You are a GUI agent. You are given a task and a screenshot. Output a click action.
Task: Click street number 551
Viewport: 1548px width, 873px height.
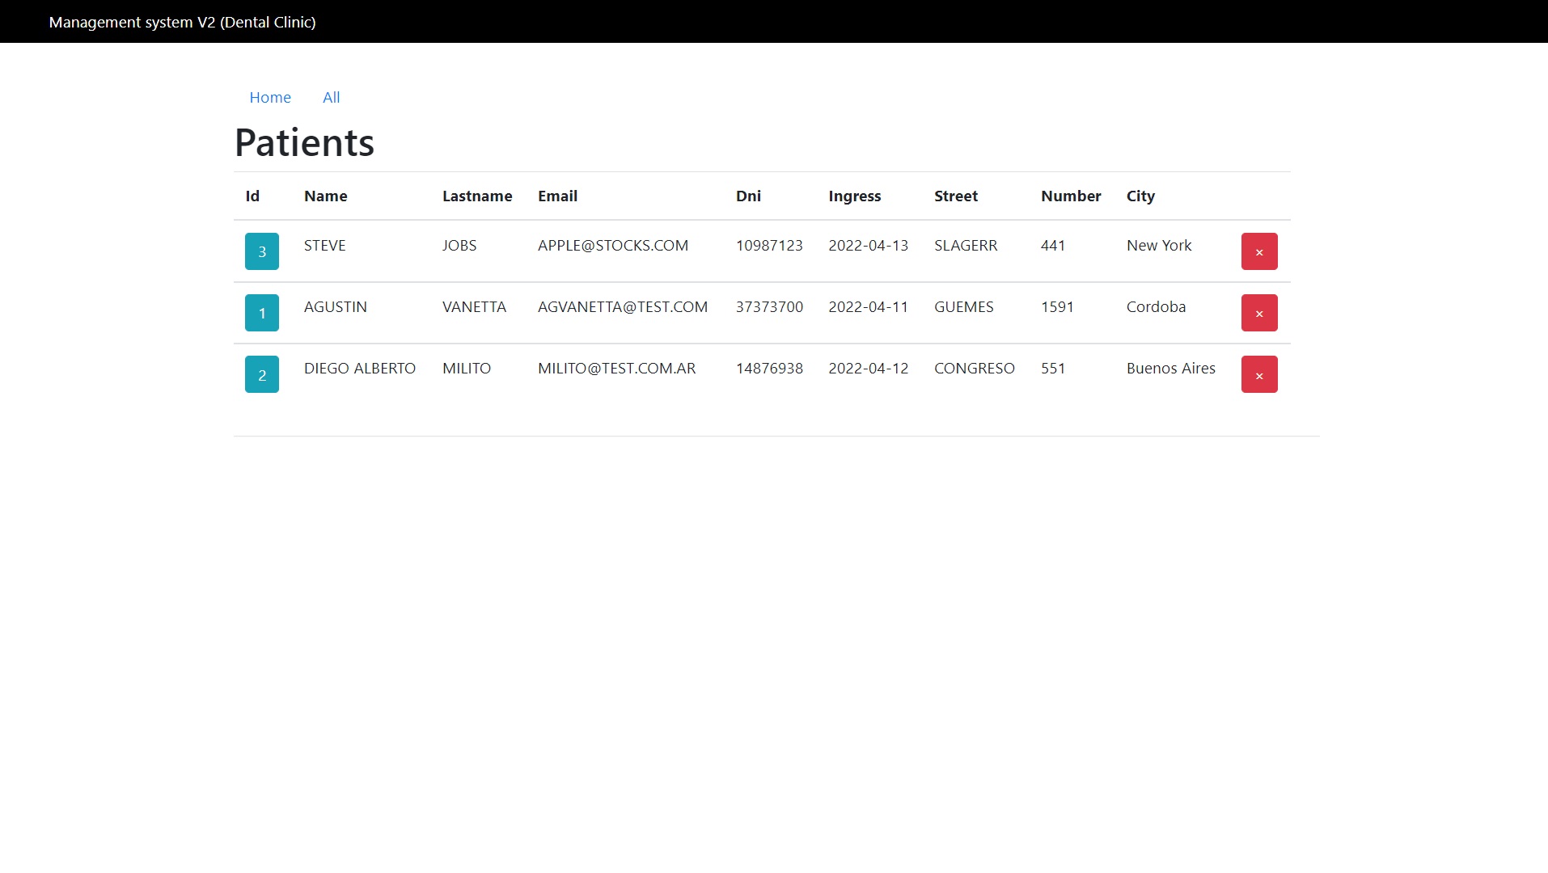pyautogui.click(x=1053, y=368)
